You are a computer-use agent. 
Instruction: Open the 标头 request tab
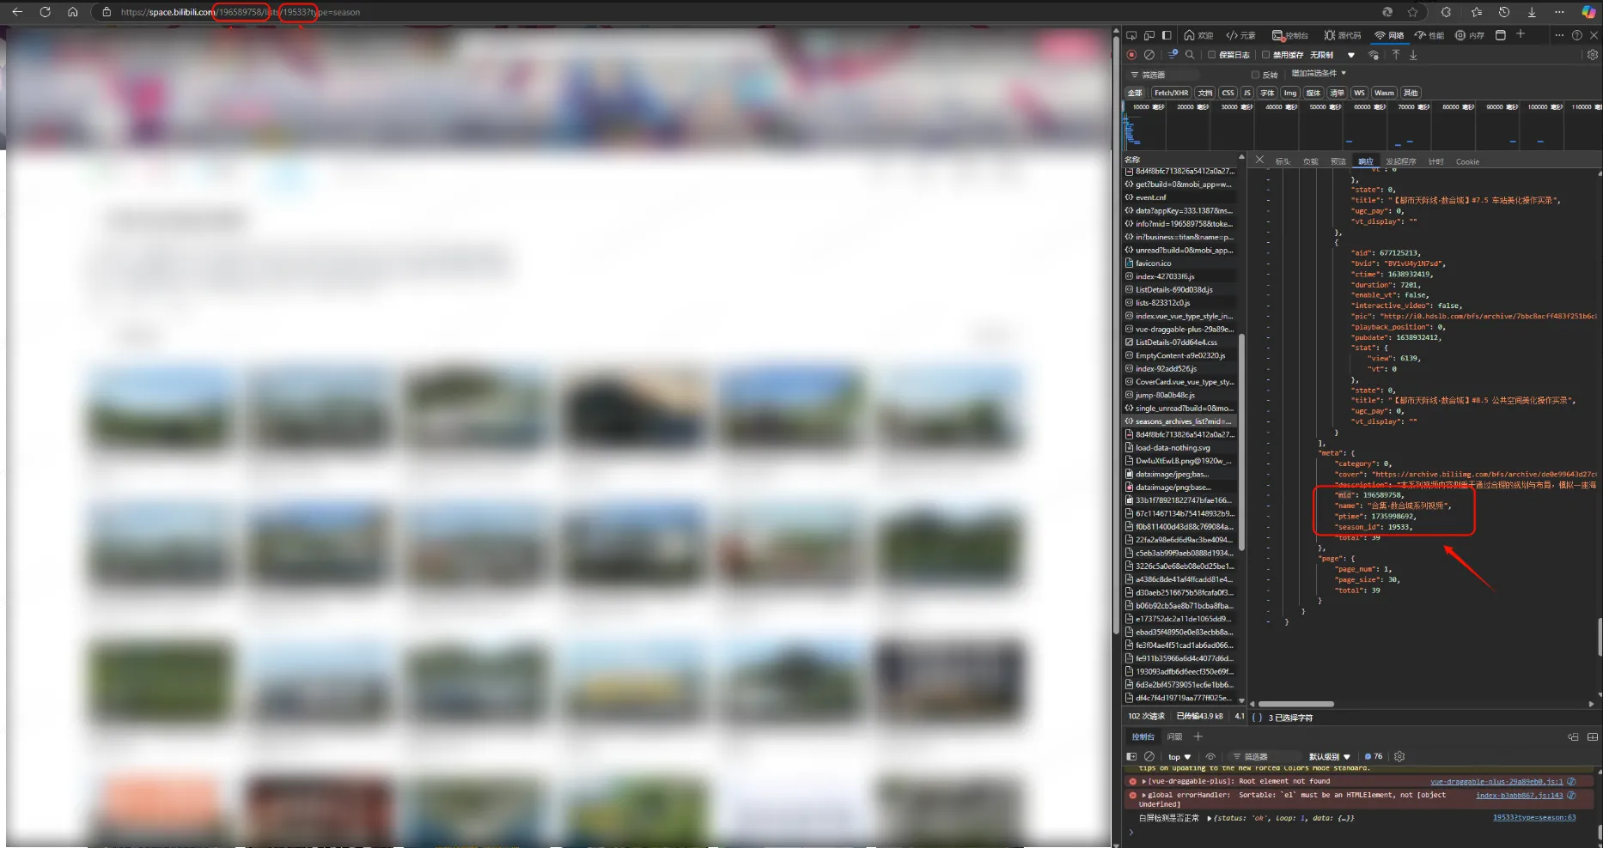[1283, 161]
